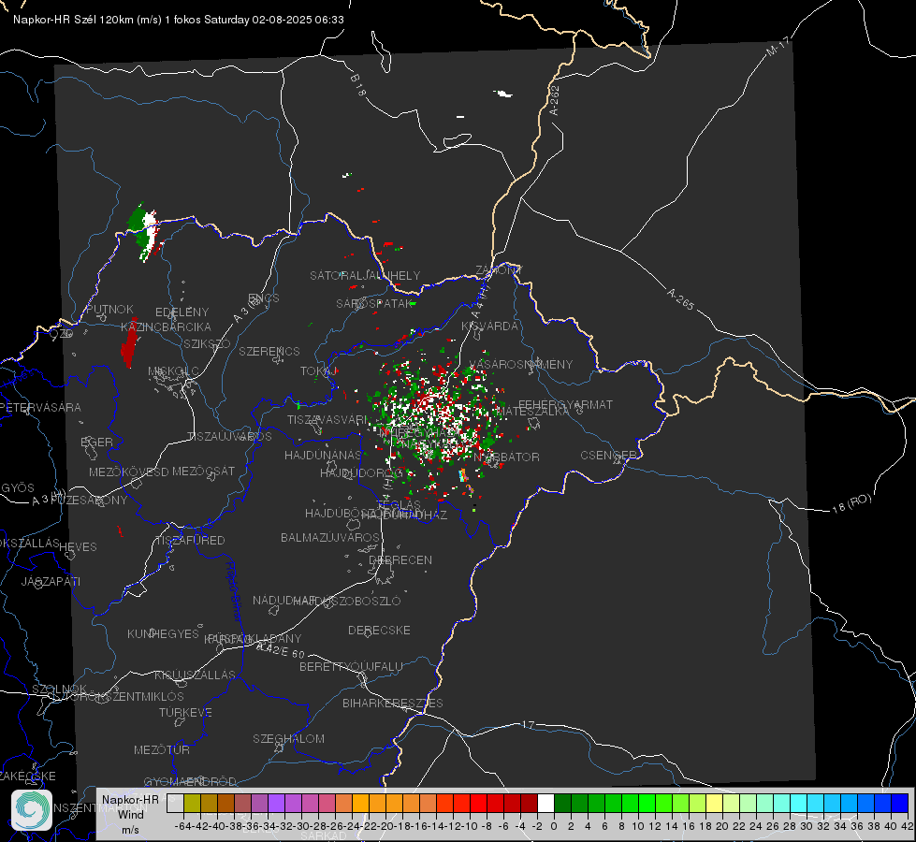Click the blue Hajdú-Bihar county label
This screenshot has height=842, width=916.
(x=234, y=591)
